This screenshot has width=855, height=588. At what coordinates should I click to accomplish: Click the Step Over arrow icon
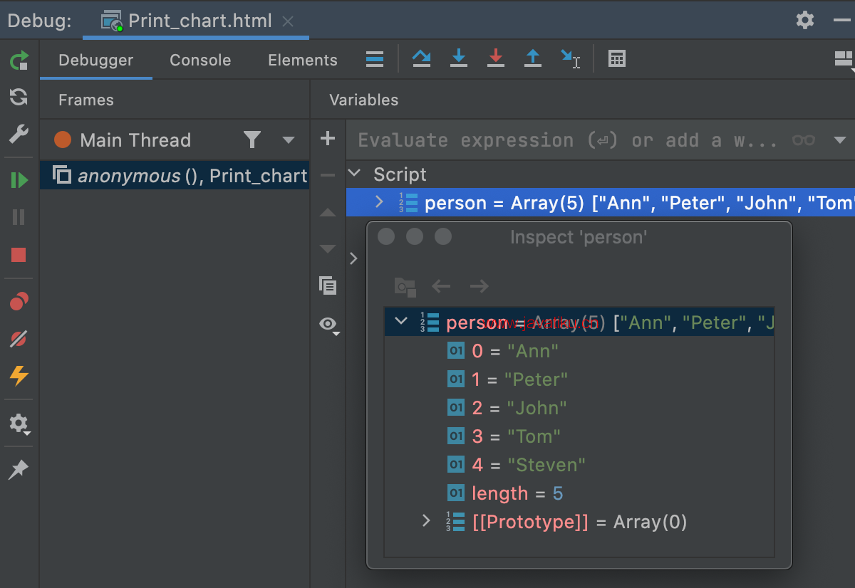[x=422, y=59]
